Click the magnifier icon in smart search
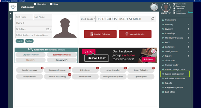 [x=152, y=19]
